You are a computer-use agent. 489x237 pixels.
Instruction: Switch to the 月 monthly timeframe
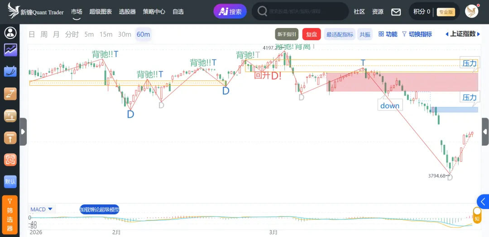[56, 34]
